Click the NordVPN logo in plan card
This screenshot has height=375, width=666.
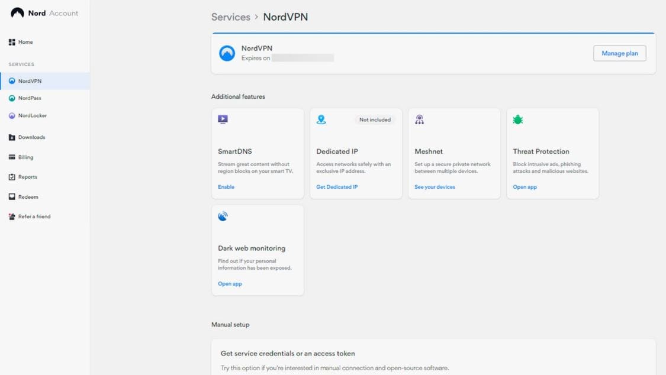227,53
